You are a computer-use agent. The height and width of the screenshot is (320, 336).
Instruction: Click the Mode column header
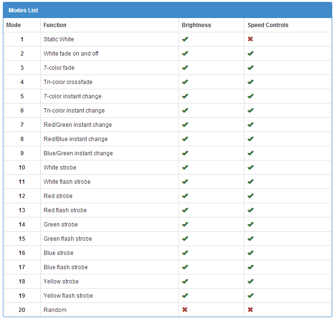pos(13,25)
